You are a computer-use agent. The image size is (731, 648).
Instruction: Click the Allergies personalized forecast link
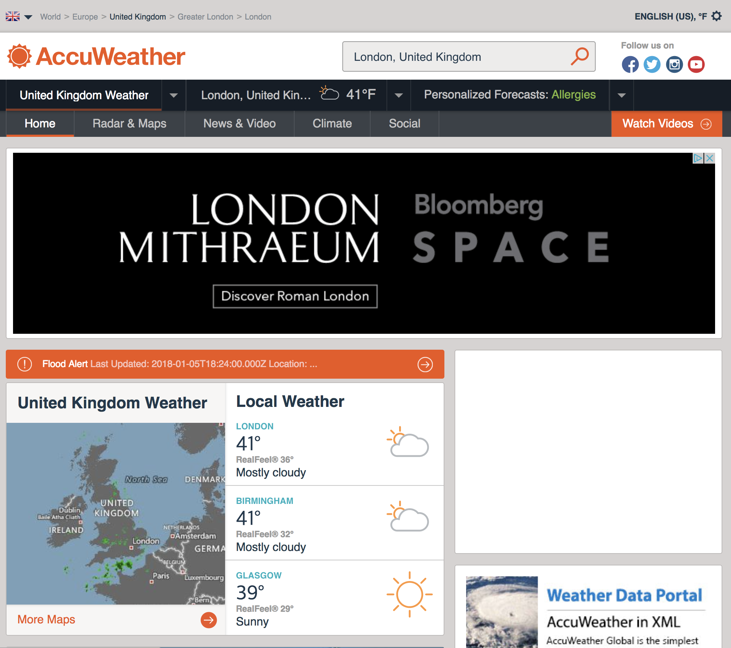point(574,94)
